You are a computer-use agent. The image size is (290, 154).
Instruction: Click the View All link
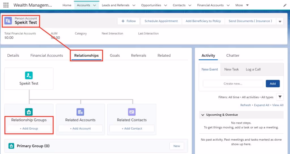point(278,105)
